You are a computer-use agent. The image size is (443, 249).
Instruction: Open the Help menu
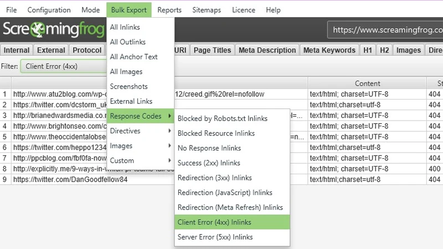[273, 10]
